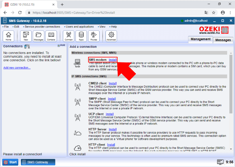Select the OZEKI 10 browser tab
235x167 pixels.
[30, 4]
